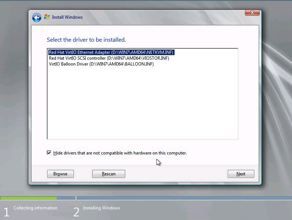Select Red Hat VirtIO Ethernet Adapter driver

(x=111, y=52)
